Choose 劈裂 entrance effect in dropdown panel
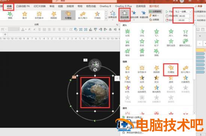Screen dimensions: 206x136 pos(185,33)
